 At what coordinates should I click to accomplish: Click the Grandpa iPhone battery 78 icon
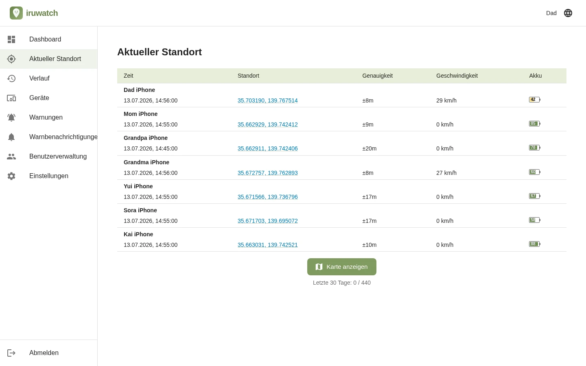tap(535, 148)
